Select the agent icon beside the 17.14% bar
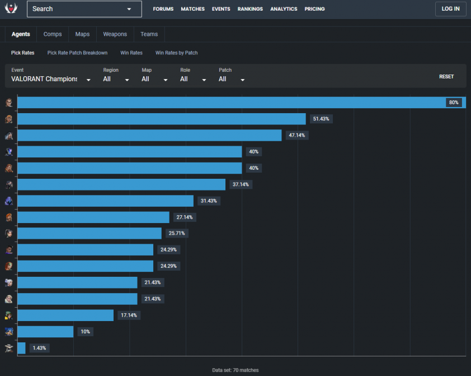Viewport: 471px width, 376px height. 9,315
